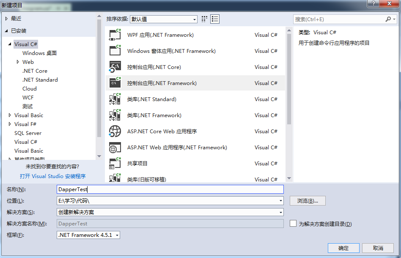Click the Windows Forms application template icon
The width and height of the screenshot is (401, 258).
(x=115, y=51)
